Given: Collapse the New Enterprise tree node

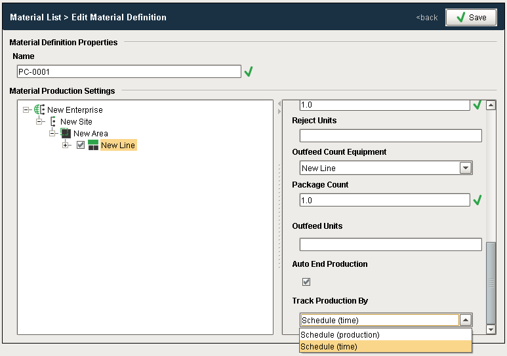Looking at the screenshot, I should 26,110.
